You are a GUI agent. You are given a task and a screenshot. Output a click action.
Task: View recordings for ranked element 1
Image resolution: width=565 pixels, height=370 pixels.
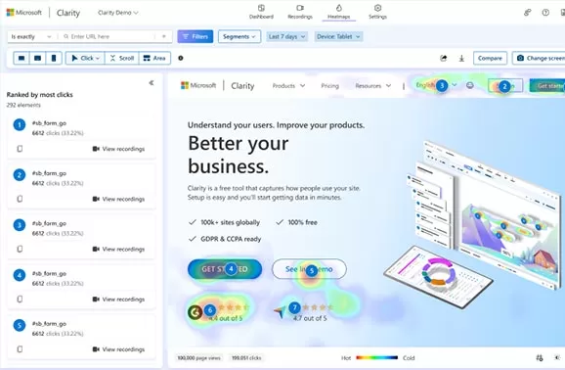(x=118, y=149)
